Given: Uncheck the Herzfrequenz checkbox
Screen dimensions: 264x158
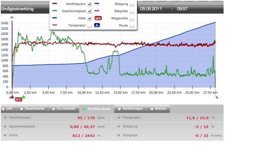Looking at the screenshot, I should tap(90, 4).
